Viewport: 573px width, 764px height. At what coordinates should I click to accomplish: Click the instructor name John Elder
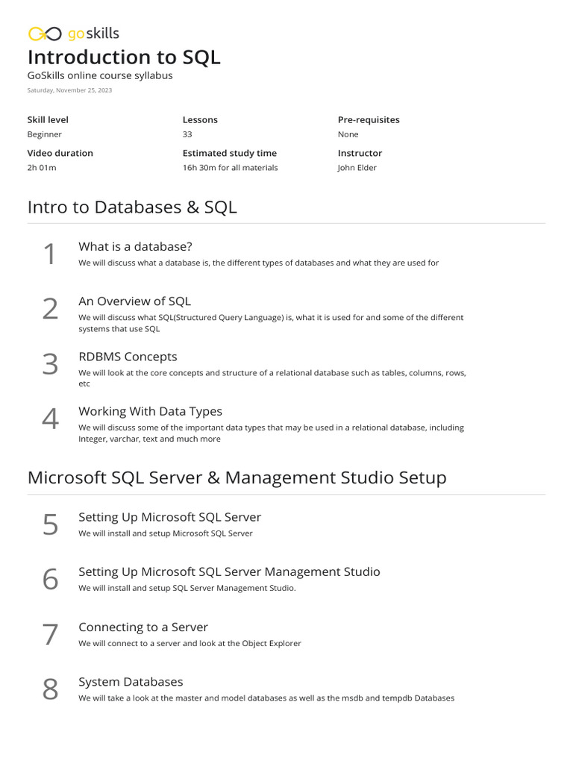pos(357,168)
